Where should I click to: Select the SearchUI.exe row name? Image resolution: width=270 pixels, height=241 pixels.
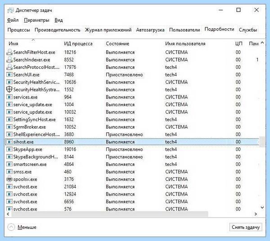click(27, 75)
